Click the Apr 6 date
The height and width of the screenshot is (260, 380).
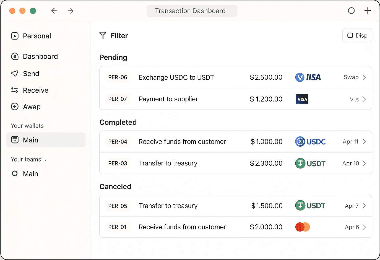[x=352, y=227]
